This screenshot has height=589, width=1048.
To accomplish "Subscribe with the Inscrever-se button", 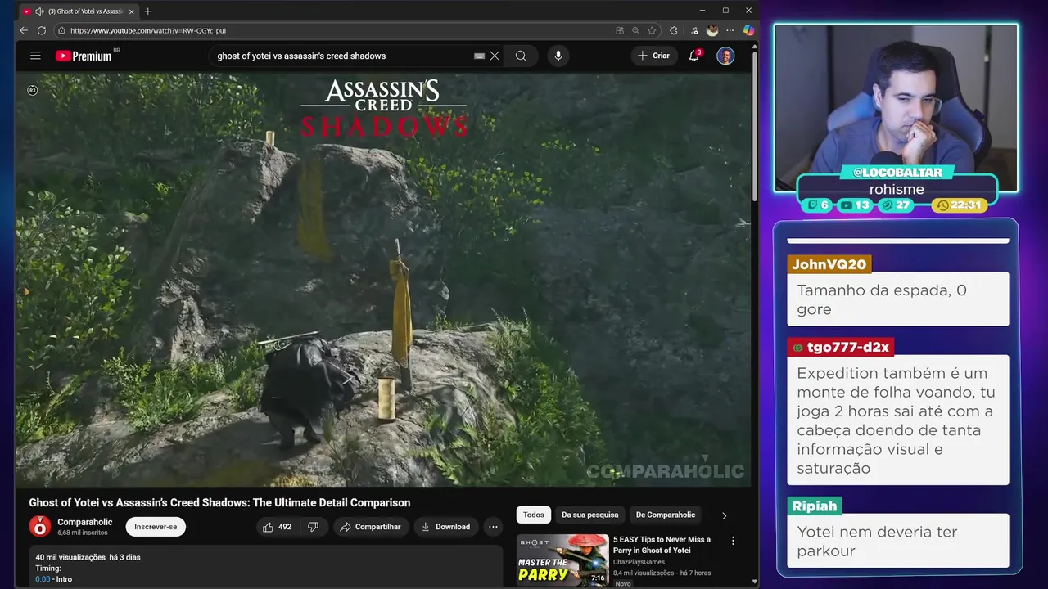I will (x=156, y=527).
